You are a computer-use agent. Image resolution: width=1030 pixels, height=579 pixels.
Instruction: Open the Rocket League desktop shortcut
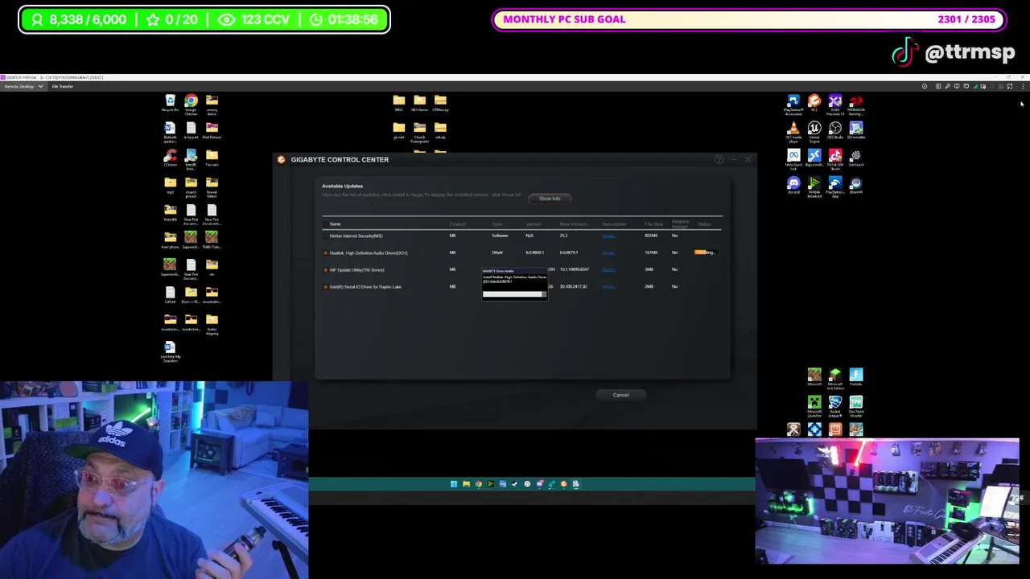pos(835,404)
